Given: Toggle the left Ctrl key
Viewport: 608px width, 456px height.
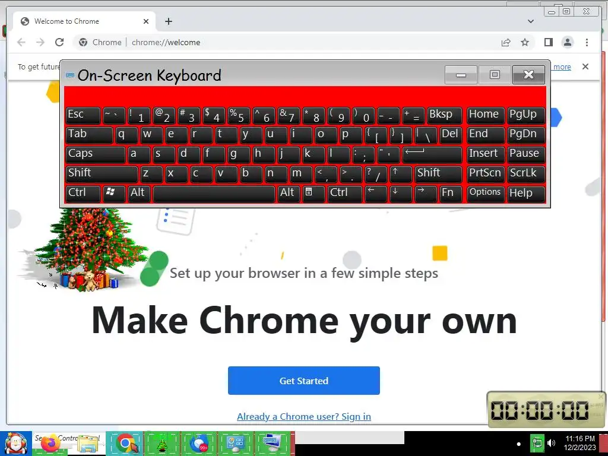Looking at the screenshot, I should (83, 194).
